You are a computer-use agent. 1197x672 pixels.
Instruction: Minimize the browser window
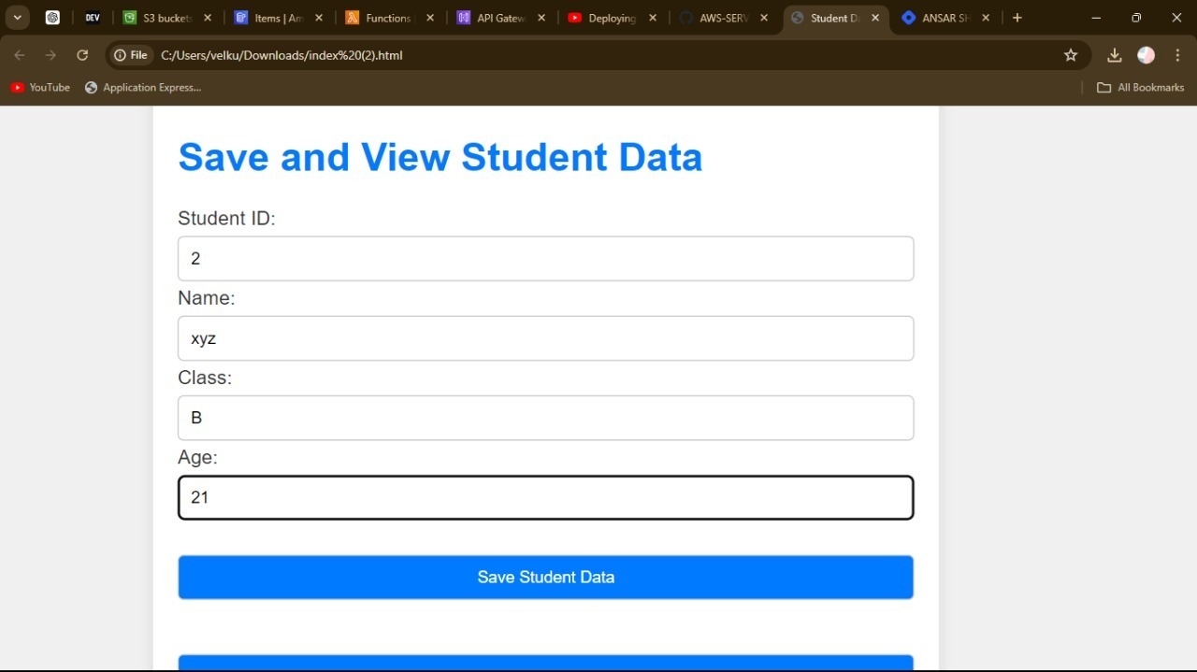pyautogui.click(x=1096, y=18)
